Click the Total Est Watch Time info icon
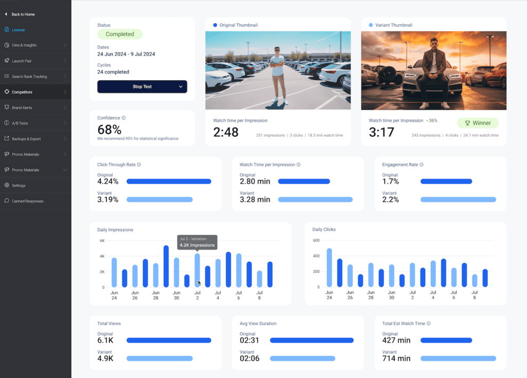The height and width of the screenshot is (378, 527). point(429,324)
